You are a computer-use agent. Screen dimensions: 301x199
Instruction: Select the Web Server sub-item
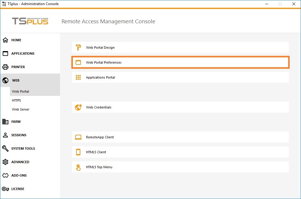[x=21, y=109]
